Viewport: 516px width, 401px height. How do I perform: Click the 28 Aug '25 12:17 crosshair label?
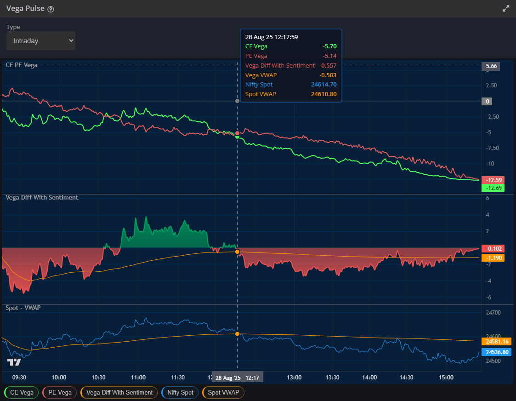pos(237,377)
